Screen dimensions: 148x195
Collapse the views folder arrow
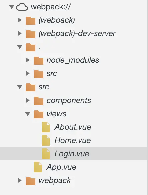click(28, 114)
